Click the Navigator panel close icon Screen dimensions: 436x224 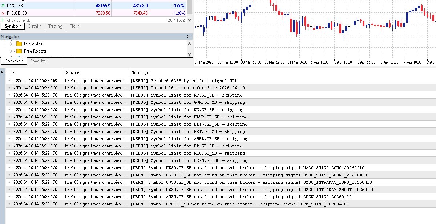pos(188,36)
